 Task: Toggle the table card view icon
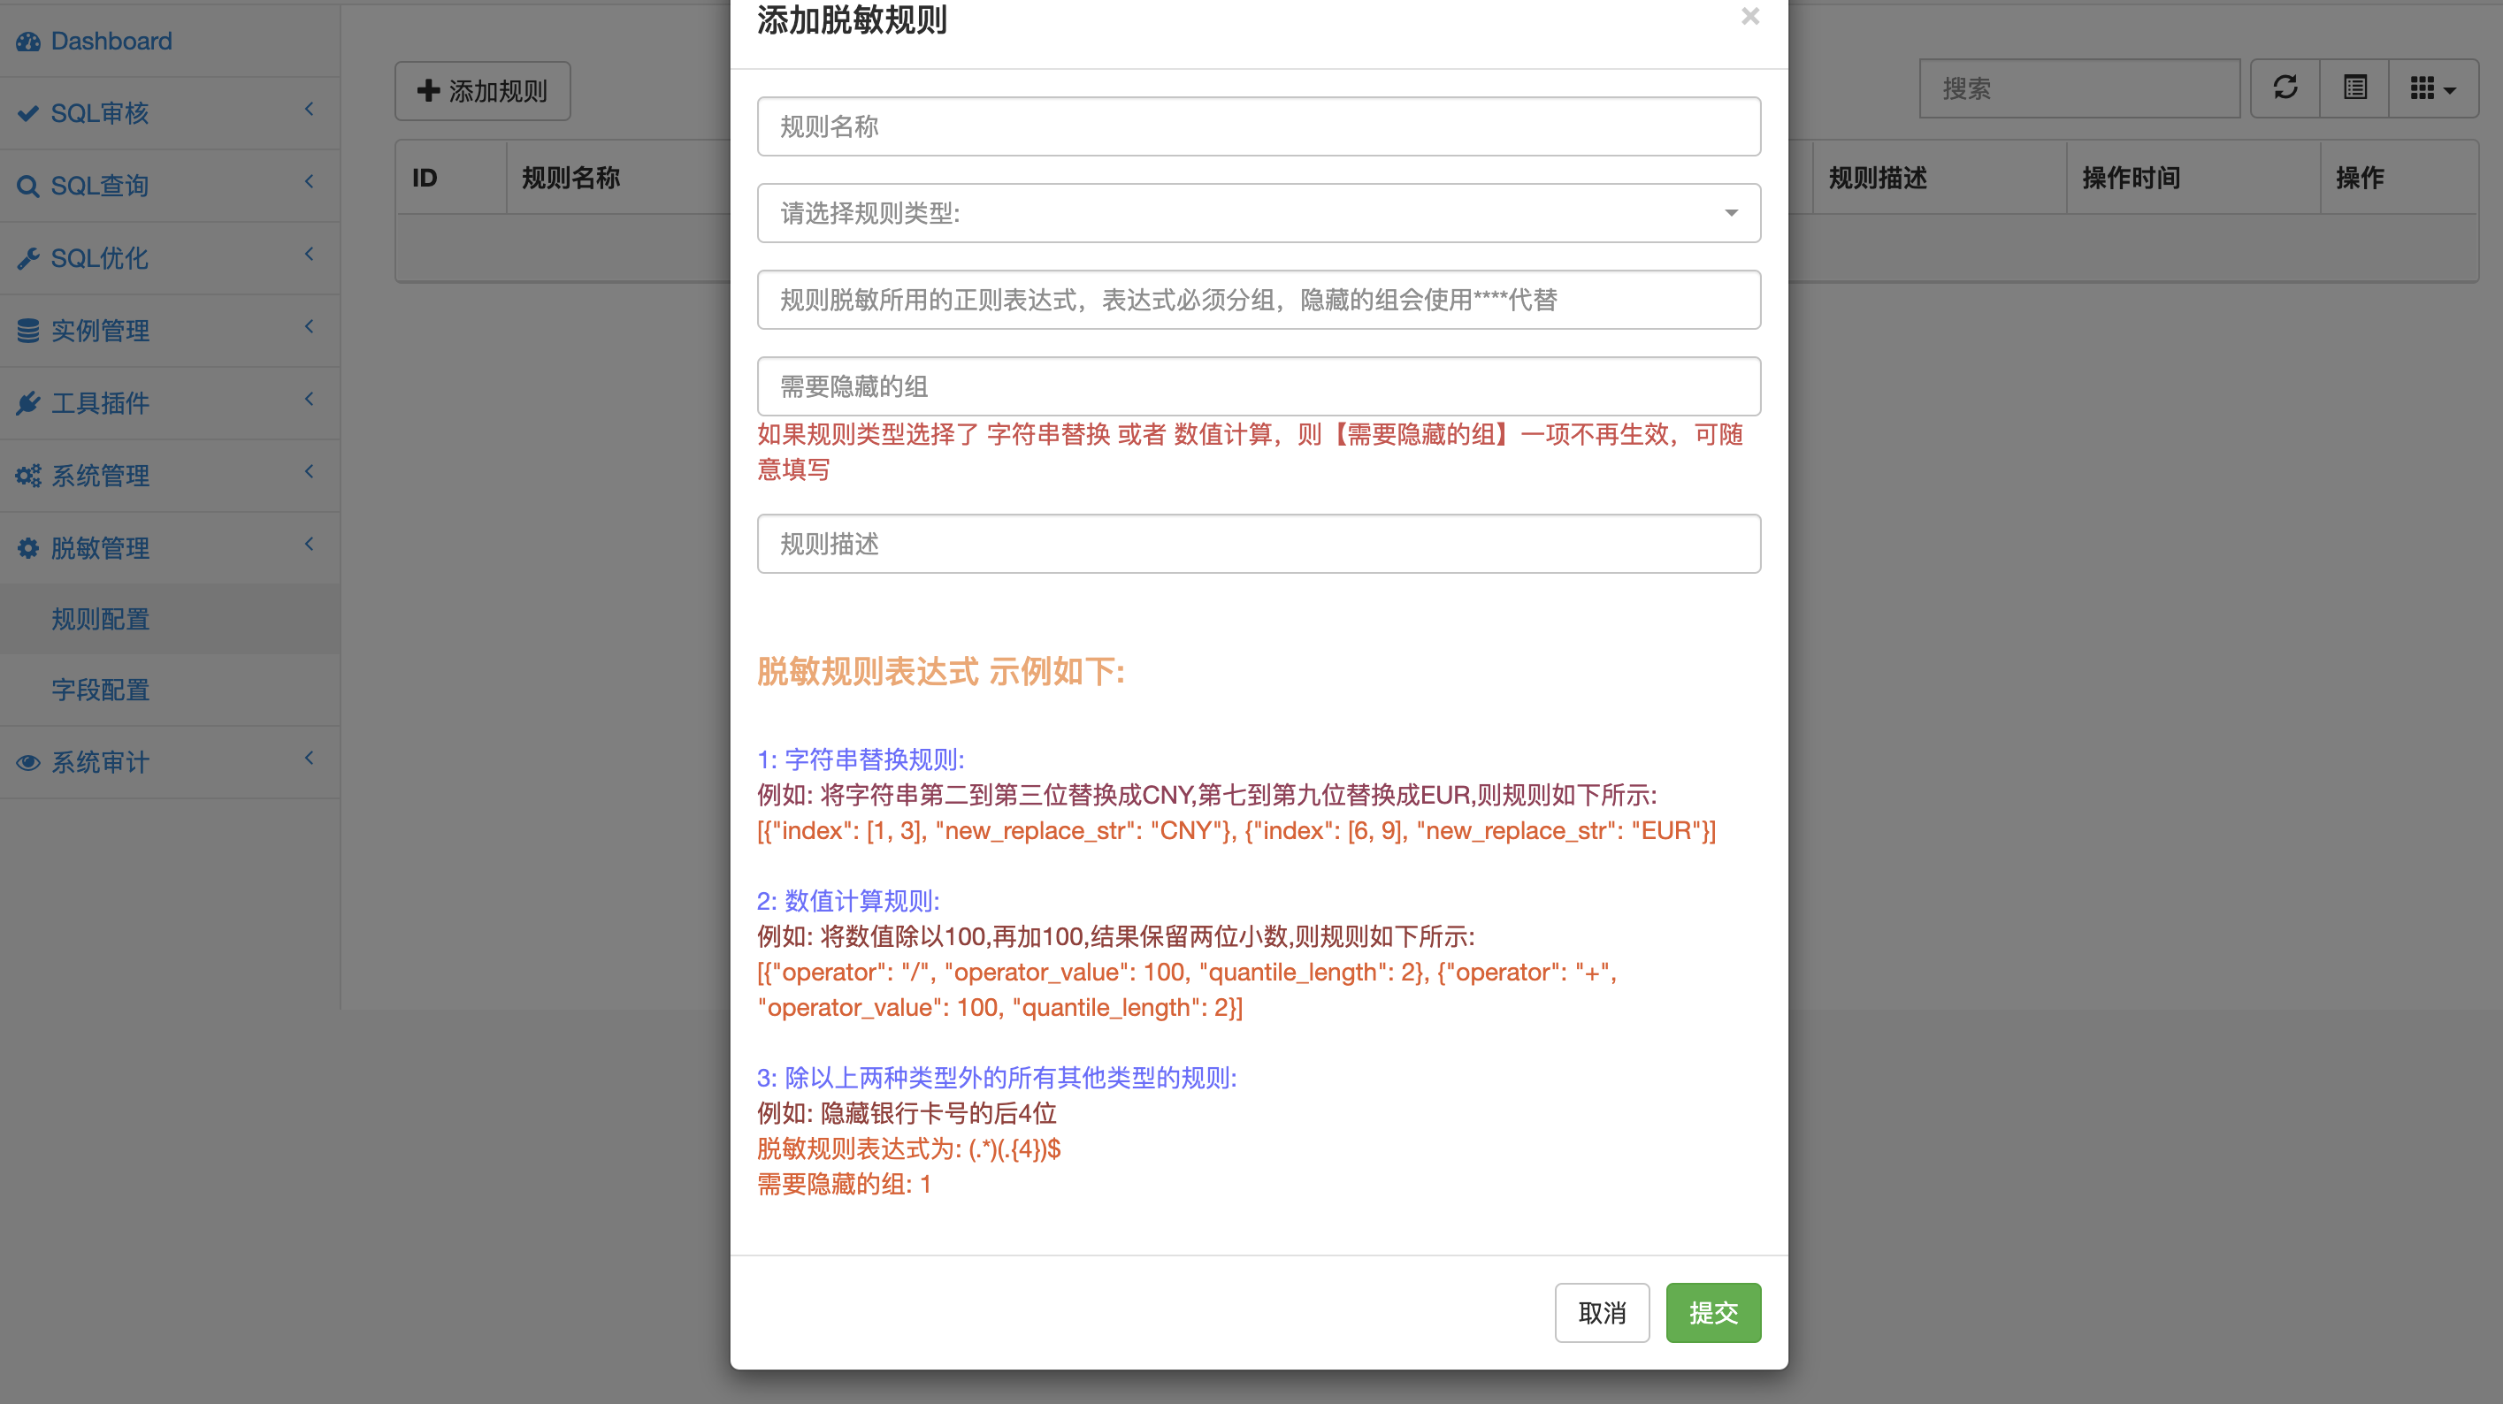coord(2354,88)
